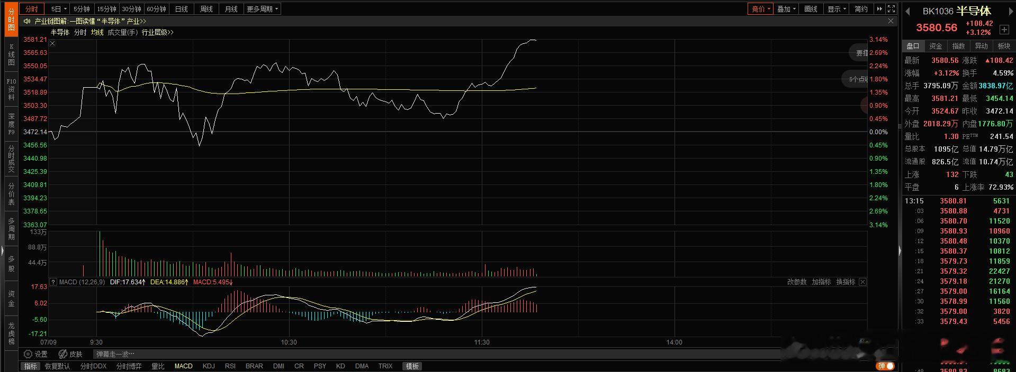
Task: Click 改参数 for MACD
Action: [x=797, y=282]
